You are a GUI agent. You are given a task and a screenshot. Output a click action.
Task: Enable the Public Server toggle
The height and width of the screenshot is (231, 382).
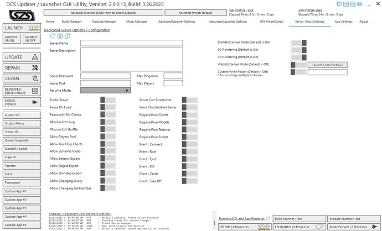tap(108, 99)
